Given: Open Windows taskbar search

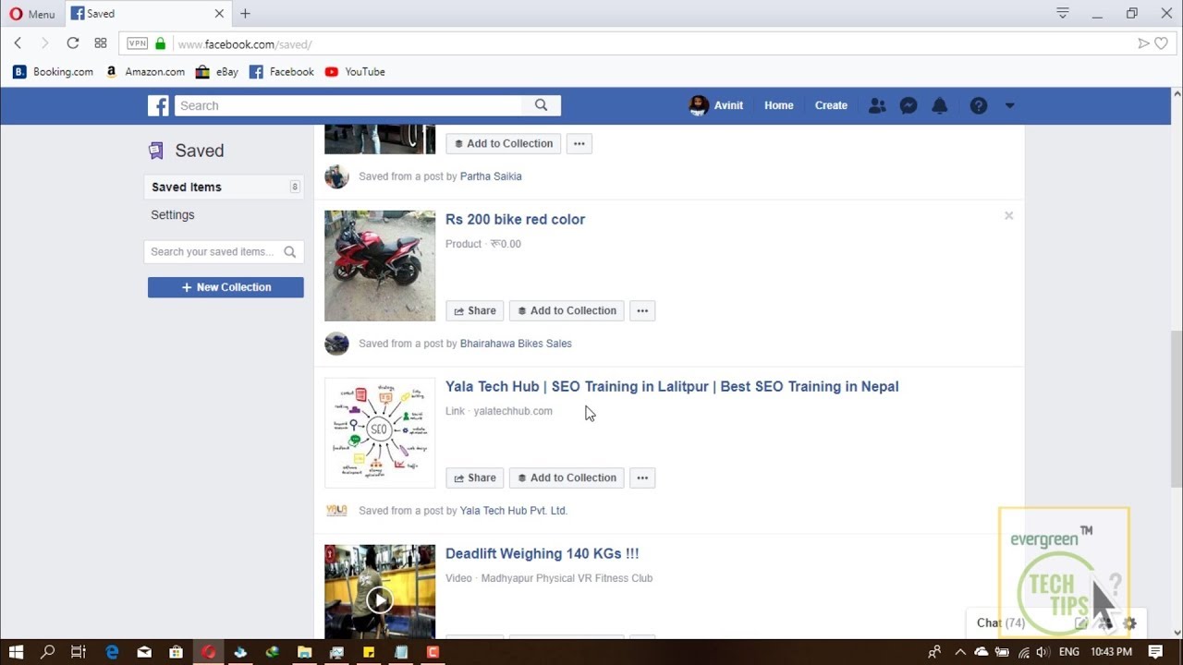Looking at the screenshot, I should 48,652.
